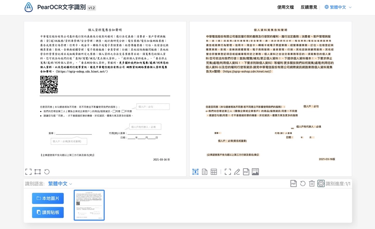The width and height of the screenshot is (375, 229).
Task: Switch to plain document text view
Action: pyautogui.click(x=204, y=172)
